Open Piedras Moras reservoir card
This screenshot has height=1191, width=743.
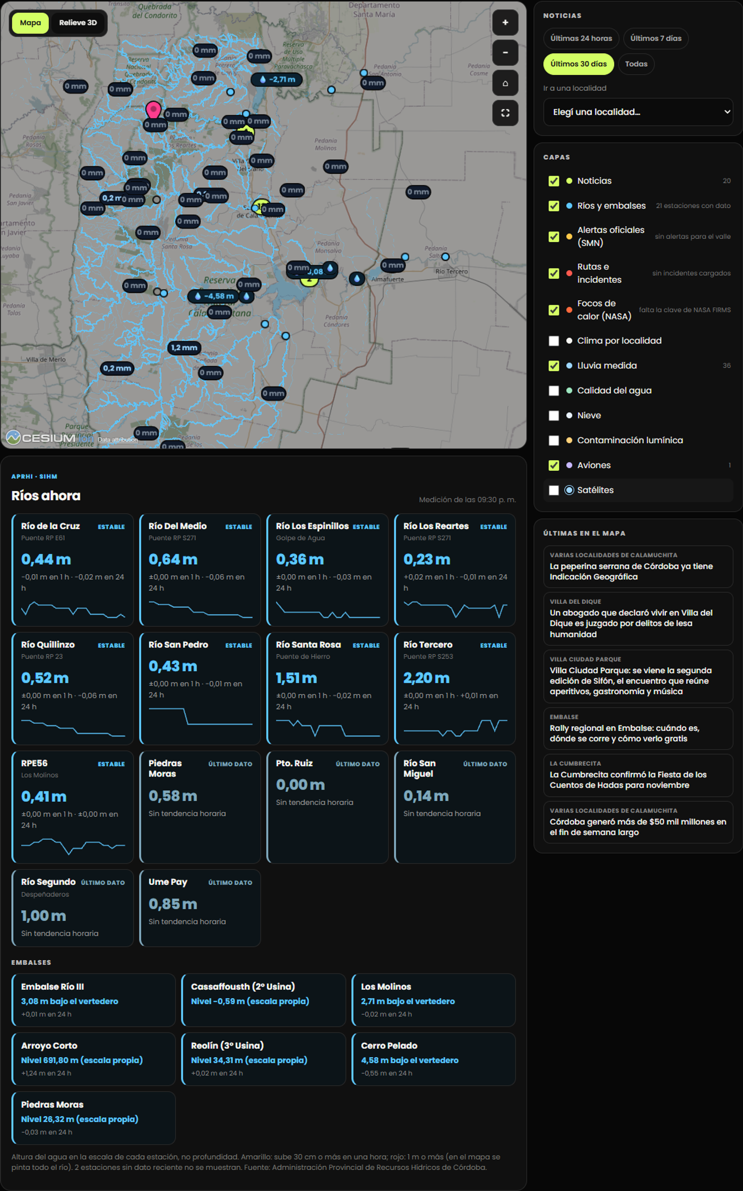tap(93, 1118)
